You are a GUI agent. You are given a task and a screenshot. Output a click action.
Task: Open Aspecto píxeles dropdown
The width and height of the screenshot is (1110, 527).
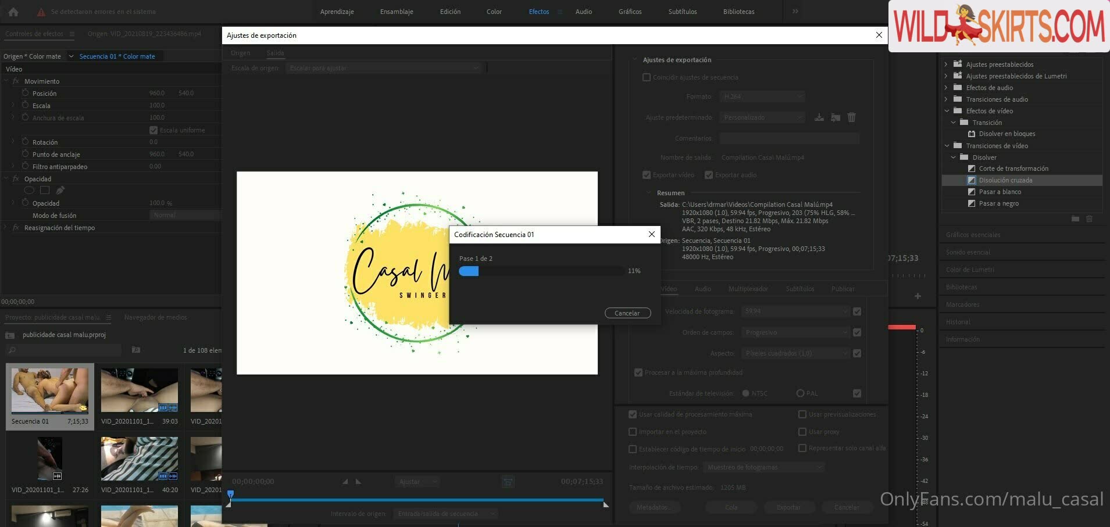click(795, 353)
